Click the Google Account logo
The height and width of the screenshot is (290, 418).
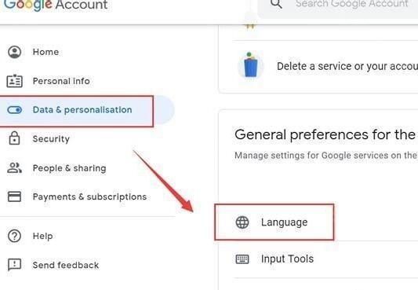56,5
